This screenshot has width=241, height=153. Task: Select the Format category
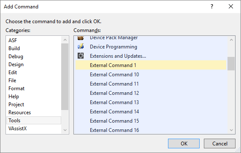click(x=16, y=89)
